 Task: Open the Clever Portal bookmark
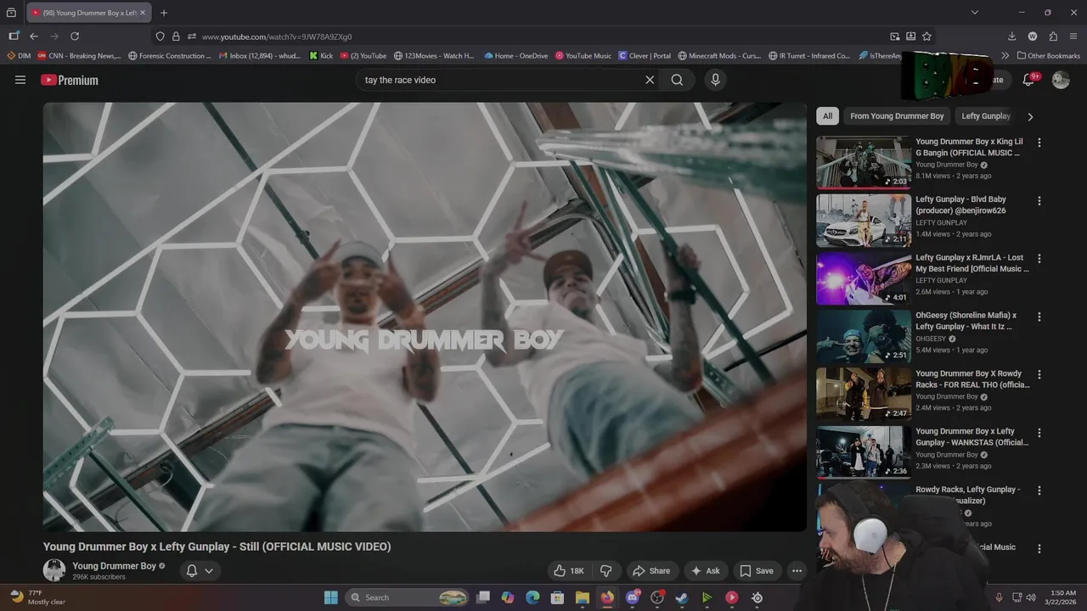(645, 55)
